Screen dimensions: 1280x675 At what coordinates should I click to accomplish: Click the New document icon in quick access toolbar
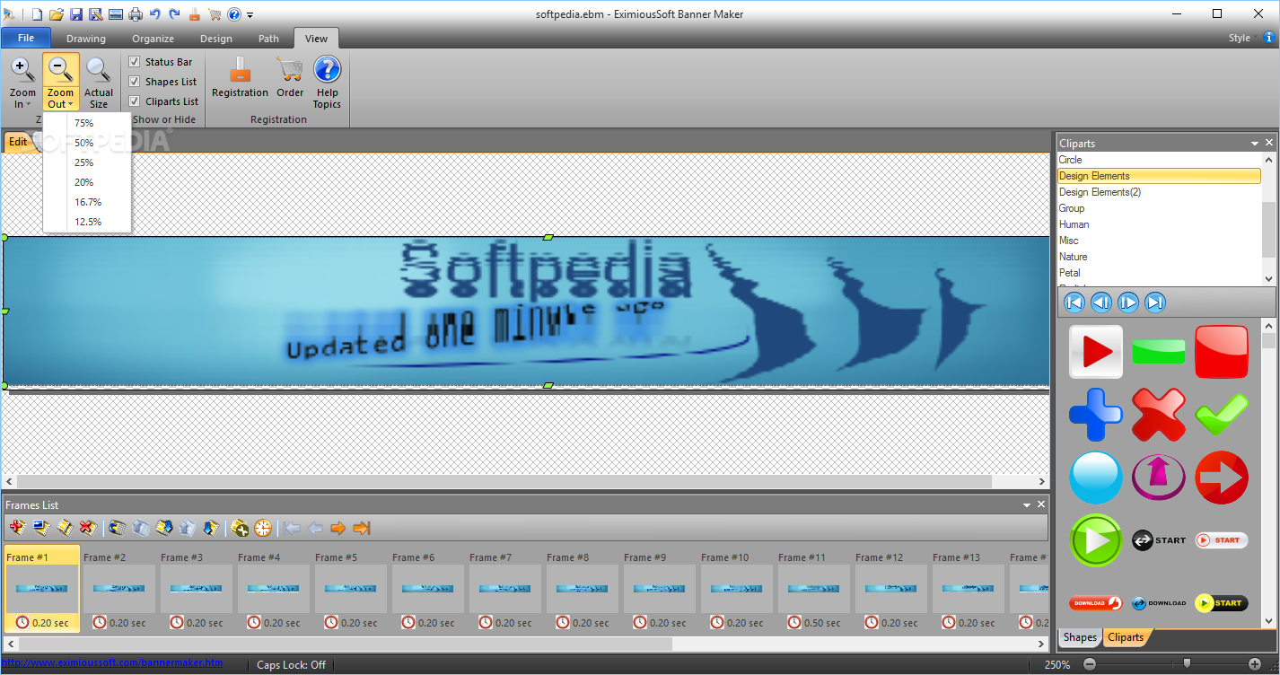point(37,14)
